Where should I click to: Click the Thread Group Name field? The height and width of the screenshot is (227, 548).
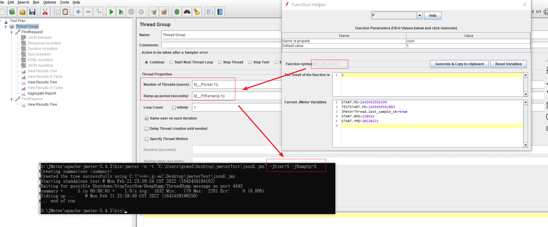tap(221, 35)
